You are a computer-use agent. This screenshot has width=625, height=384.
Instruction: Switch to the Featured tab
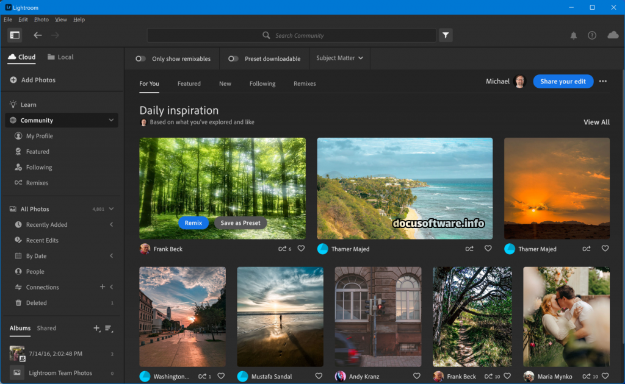tap(189, 84)
